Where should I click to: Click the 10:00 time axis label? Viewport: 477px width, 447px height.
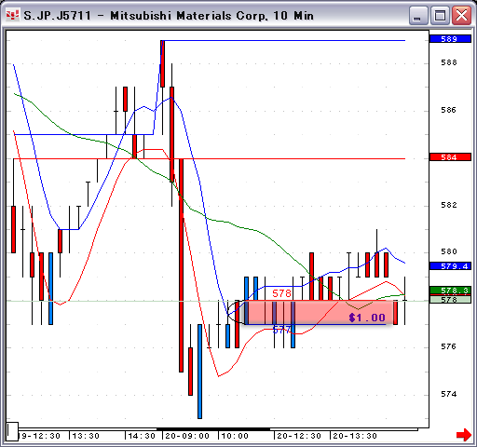[x=235, y=436]
